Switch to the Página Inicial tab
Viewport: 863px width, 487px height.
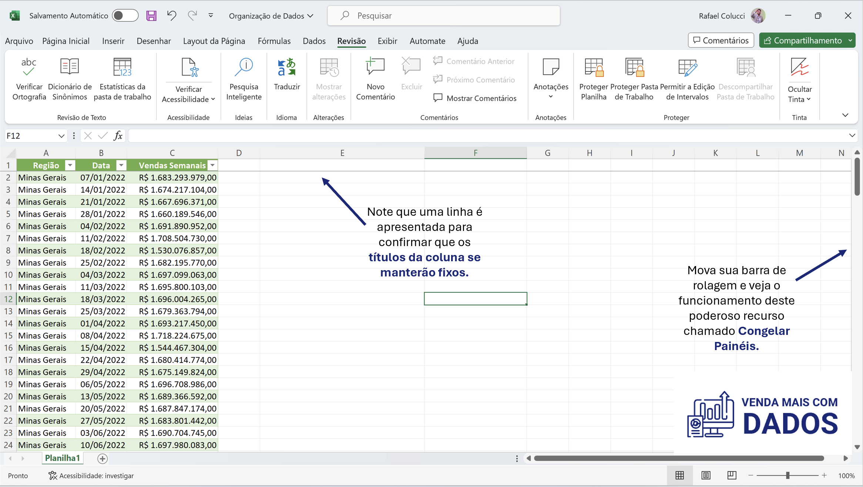(x=66, y=41)
